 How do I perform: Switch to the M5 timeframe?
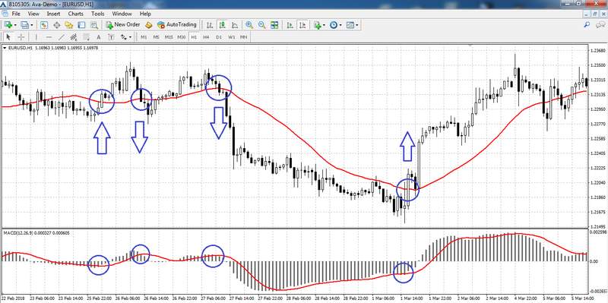coord(157,37)
